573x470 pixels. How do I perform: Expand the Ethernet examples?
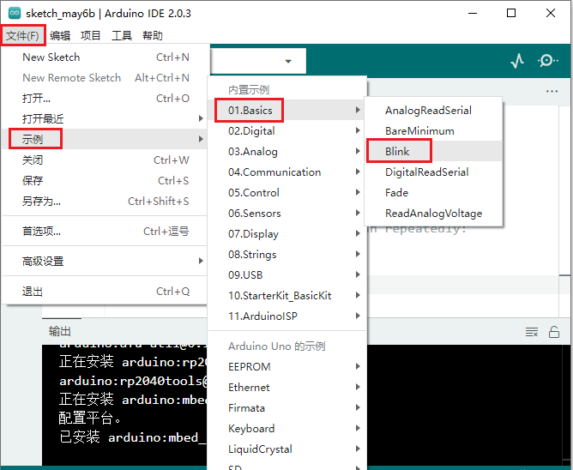click(x=286, y=387)
